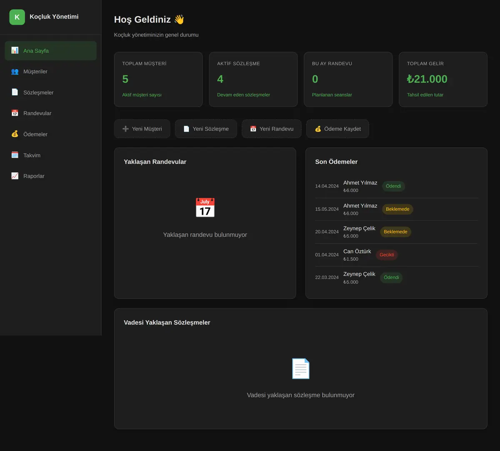Click the 22.03.2024 payment date

327,278
